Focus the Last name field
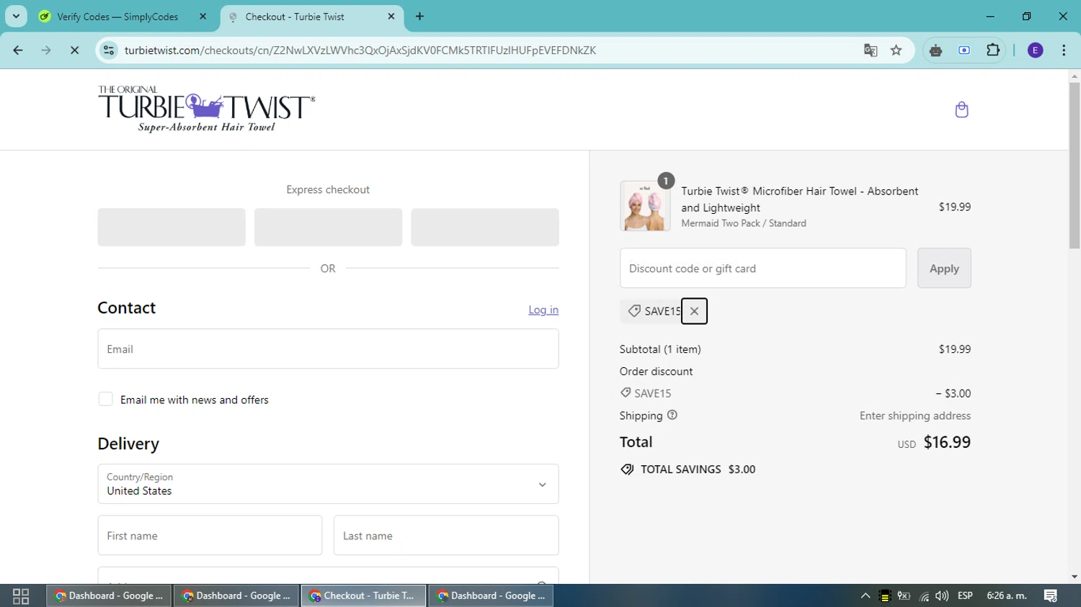 coord(446,535)
